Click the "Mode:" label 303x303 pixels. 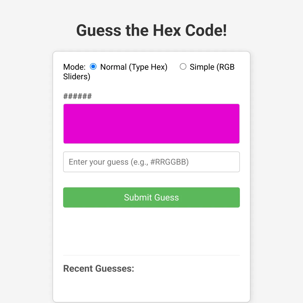click(74, 67)
